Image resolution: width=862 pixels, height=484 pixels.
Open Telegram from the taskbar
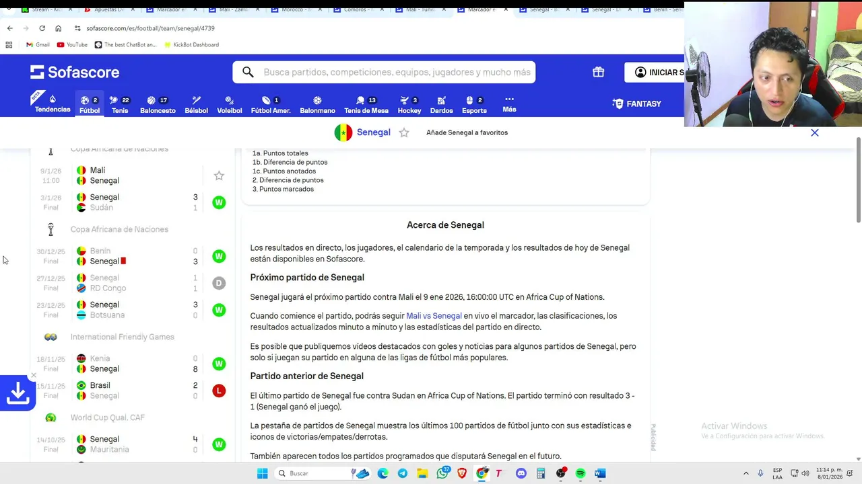[x=402, y=473]
